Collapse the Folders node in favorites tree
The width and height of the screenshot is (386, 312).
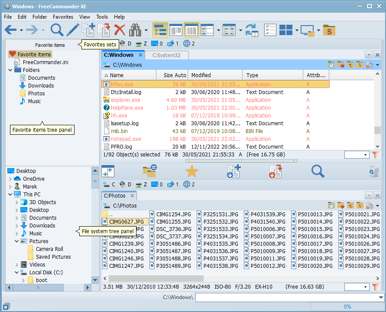pos(10,70)
